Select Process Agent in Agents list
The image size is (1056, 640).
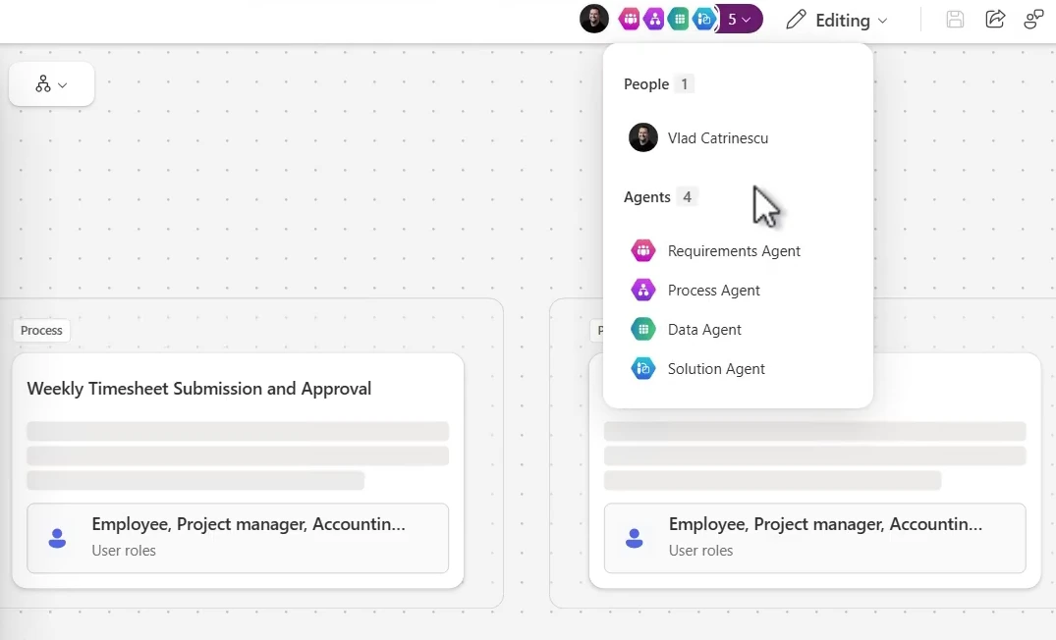(x=738, y=290)
